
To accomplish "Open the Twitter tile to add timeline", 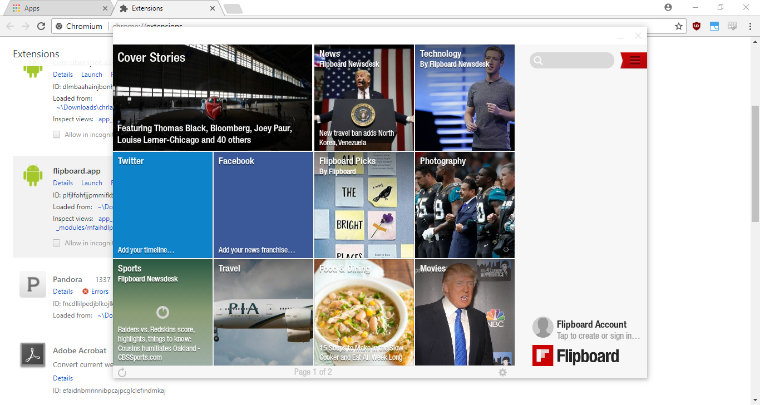I will pos(162,205).
